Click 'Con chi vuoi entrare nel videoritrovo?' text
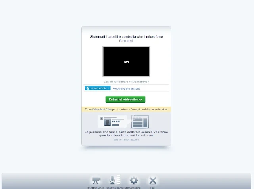The width and height of the screenshot is (254, 189). (x=126, y=82)
